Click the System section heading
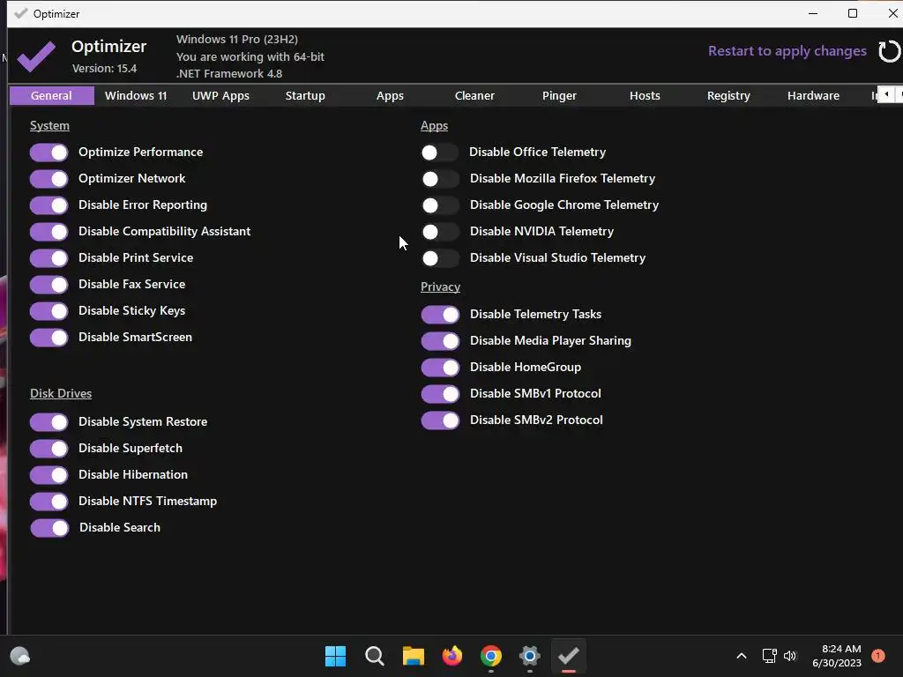This screenshot has height=677, width=903. [49, 125]
